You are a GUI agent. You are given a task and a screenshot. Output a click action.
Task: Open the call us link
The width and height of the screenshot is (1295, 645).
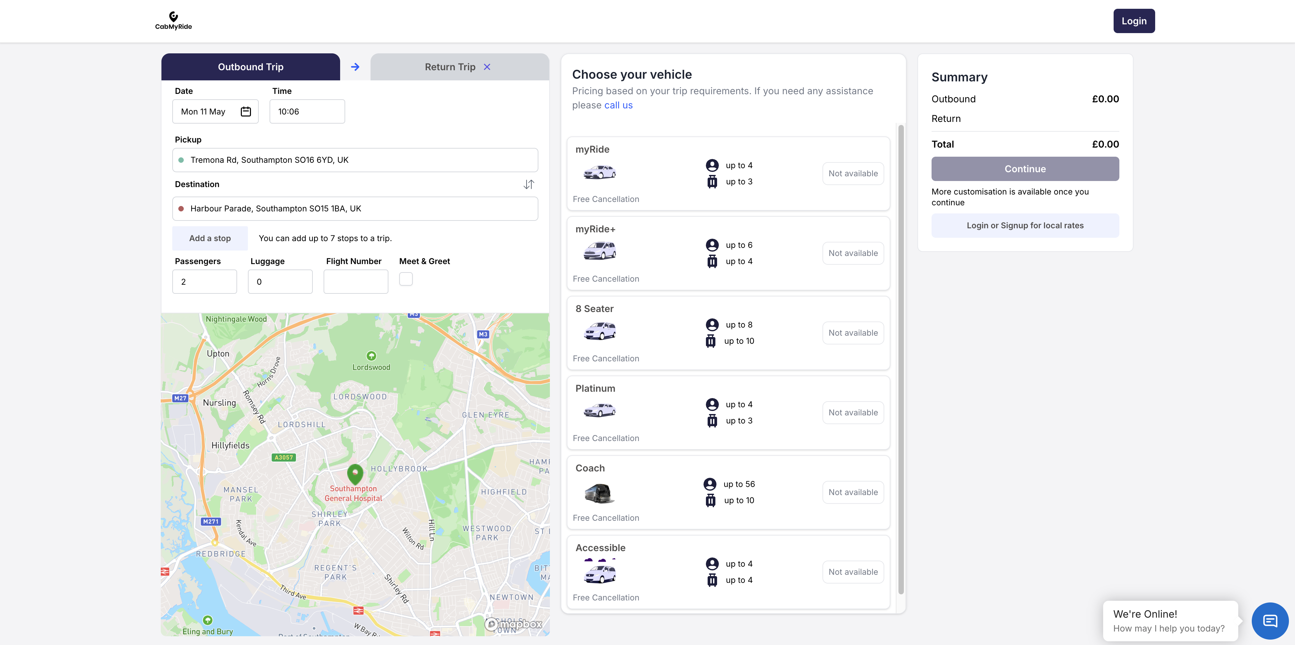click(x=618, y=105)
